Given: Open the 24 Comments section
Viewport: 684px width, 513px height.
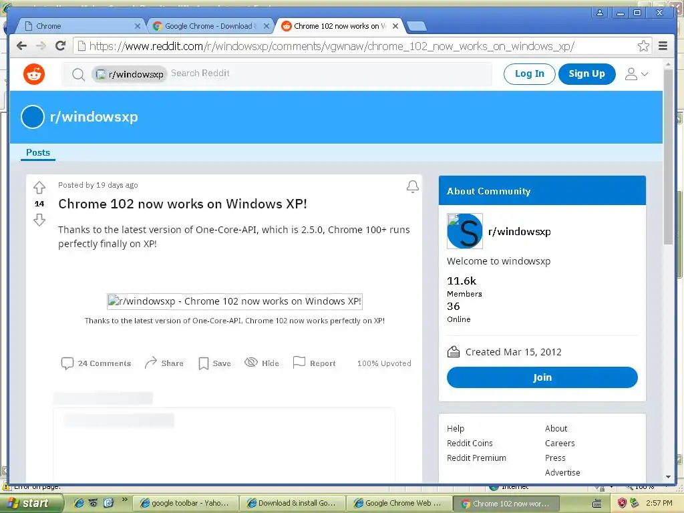Looking at the screenshot, I should pos(96,363).
